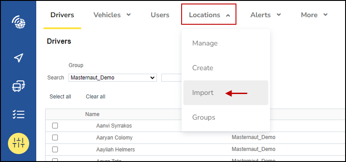Viewport: 346px width, 162px height.
Task: Click the Select all link
Action: click(60, 97)
